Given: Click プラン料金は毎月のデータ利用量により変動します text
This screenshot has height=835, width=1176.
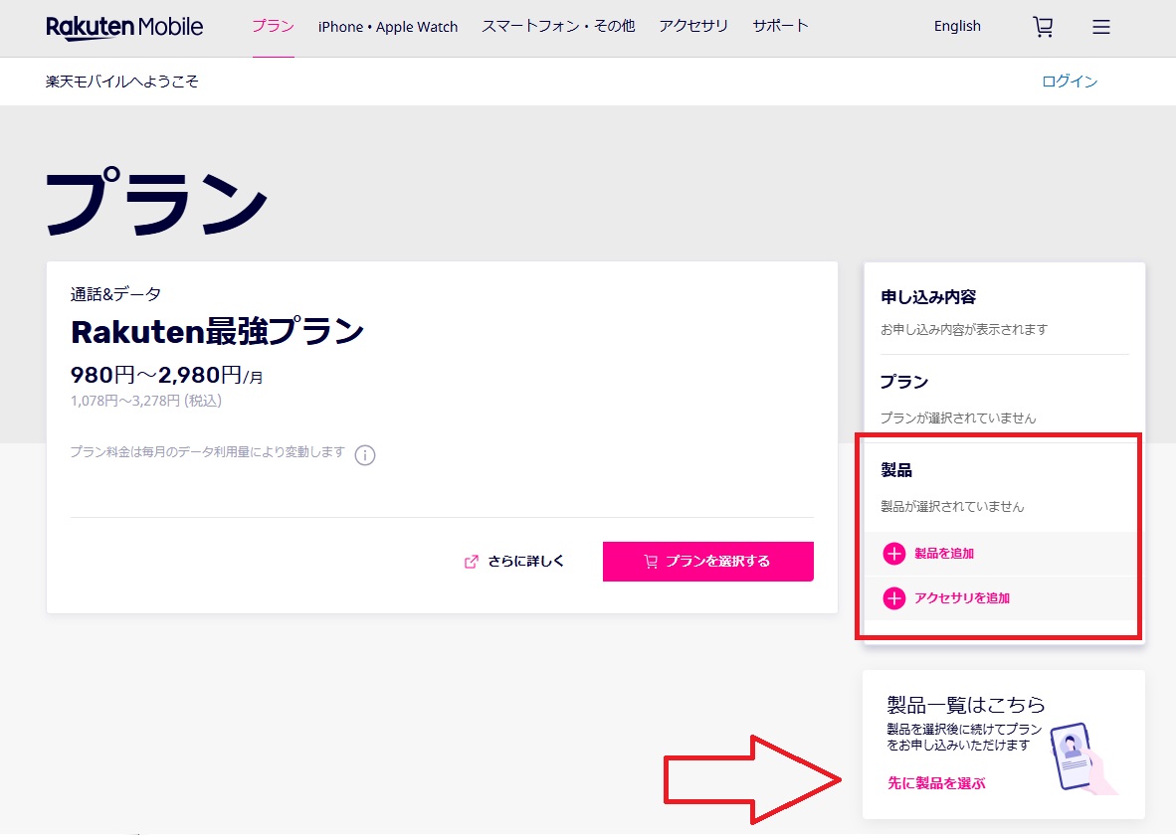Looking at the screenshot, I should pyautogui.click(x=208, y=452).
